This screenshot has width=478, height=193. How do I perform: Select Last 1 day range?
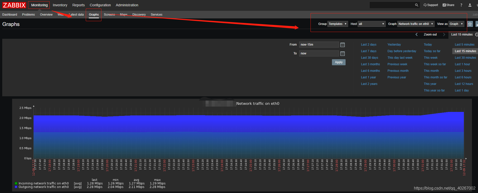tap(462, 90)
